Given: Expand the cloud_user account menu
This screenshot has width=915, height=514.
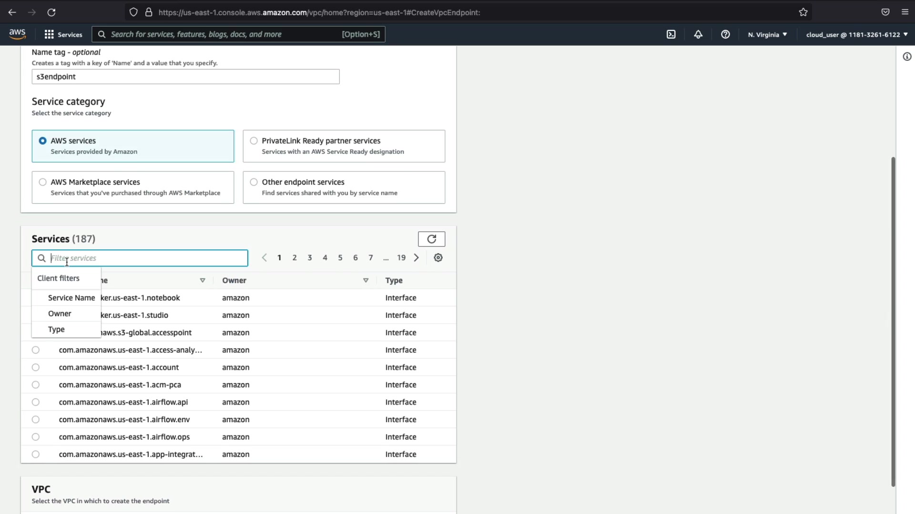Looking at the screenshot, I should 856,34.
